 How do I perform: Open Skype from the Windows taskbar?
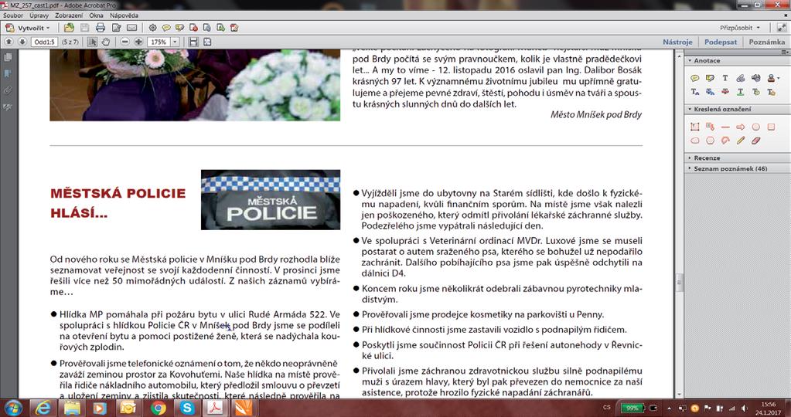coord(187,408)
